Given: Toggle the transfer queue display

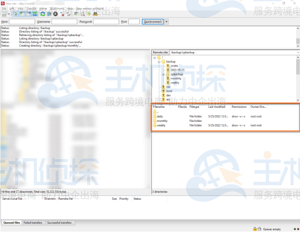Looking at the screenshot, I should pyautogui.click(x=35, y=14).
